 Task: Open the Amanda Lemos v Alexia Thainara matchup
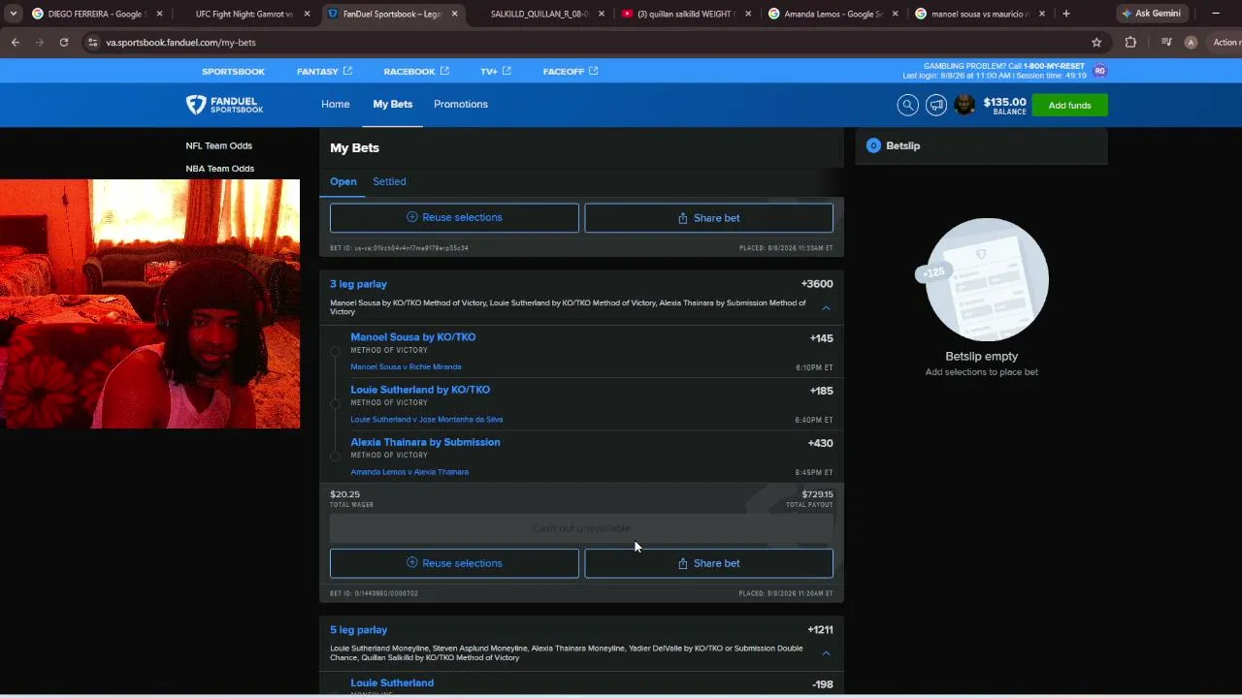point(409,472)
